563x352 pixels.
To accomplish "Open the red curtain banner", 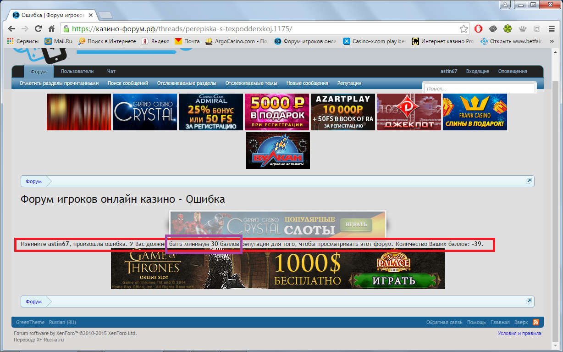I will point(79,112).
